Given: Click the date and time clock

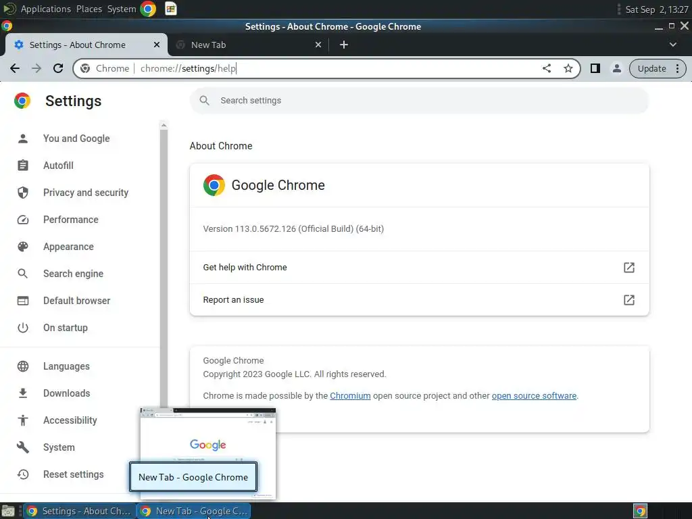Looking at the screenshot, I should (x=657, y=9).
